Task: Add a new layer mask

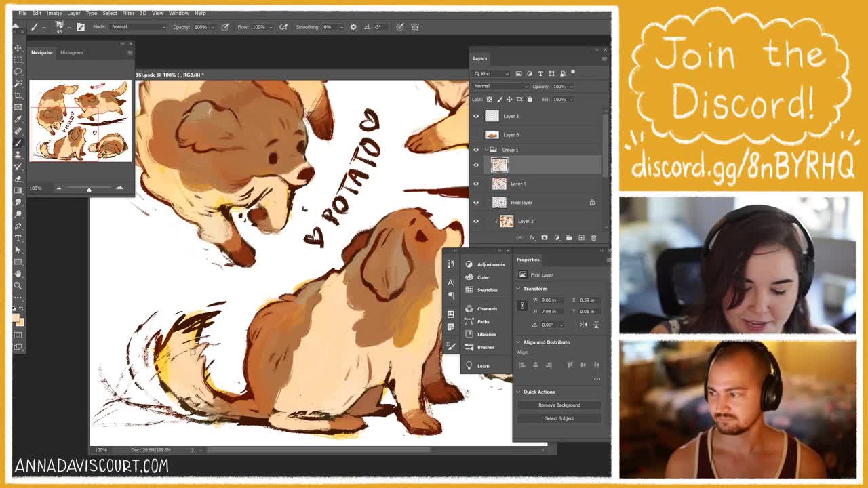Action: coord(544,237)
